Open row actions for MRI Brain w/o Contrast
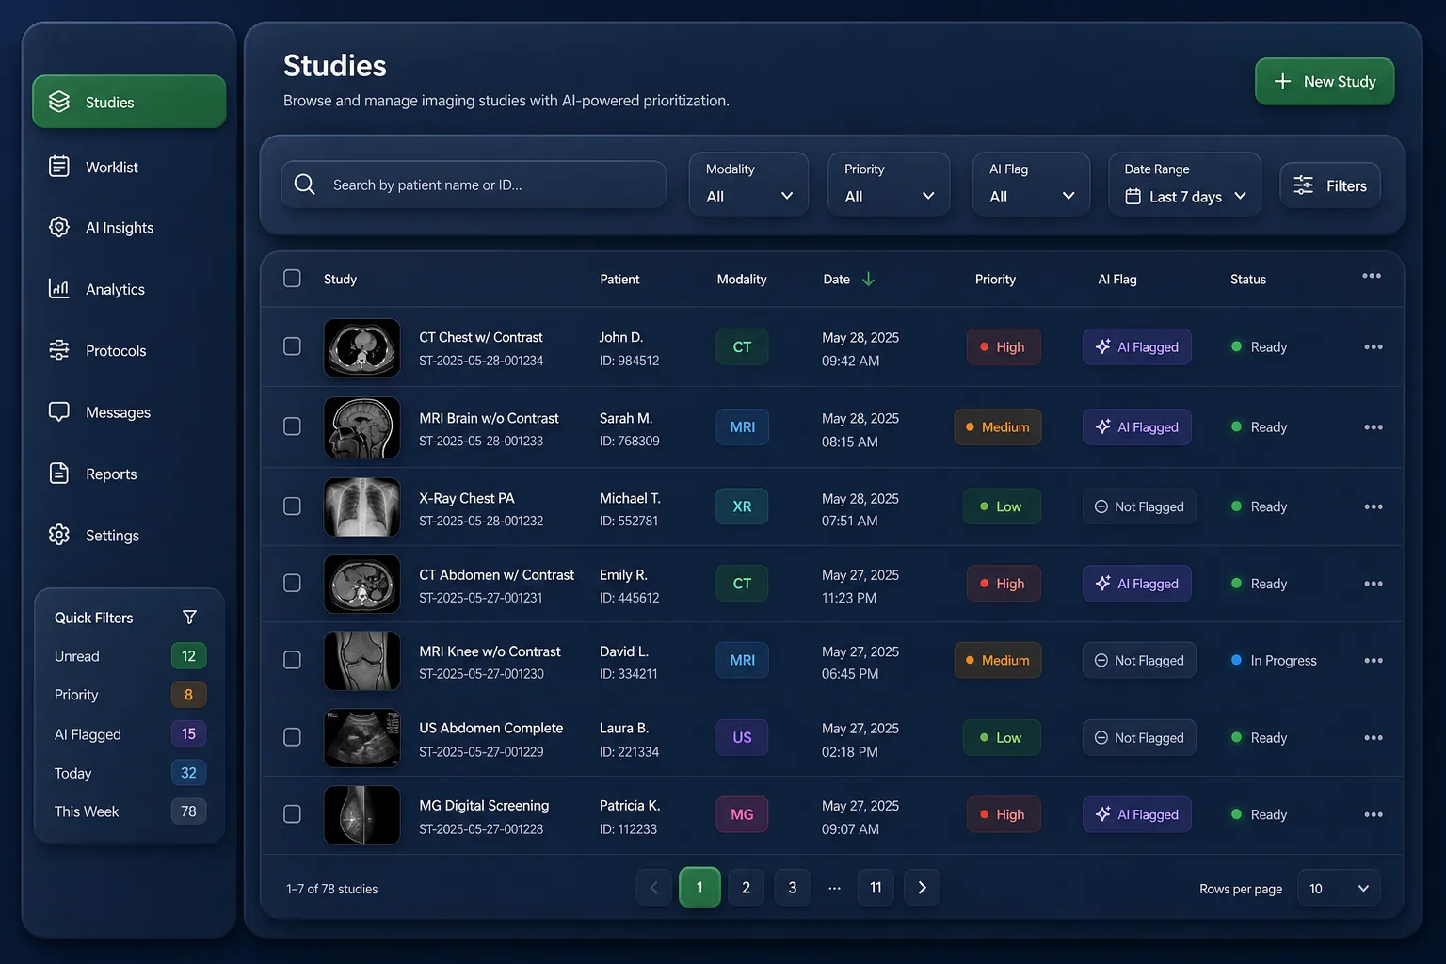1446x964 pixels. [x=1374, y=427]
